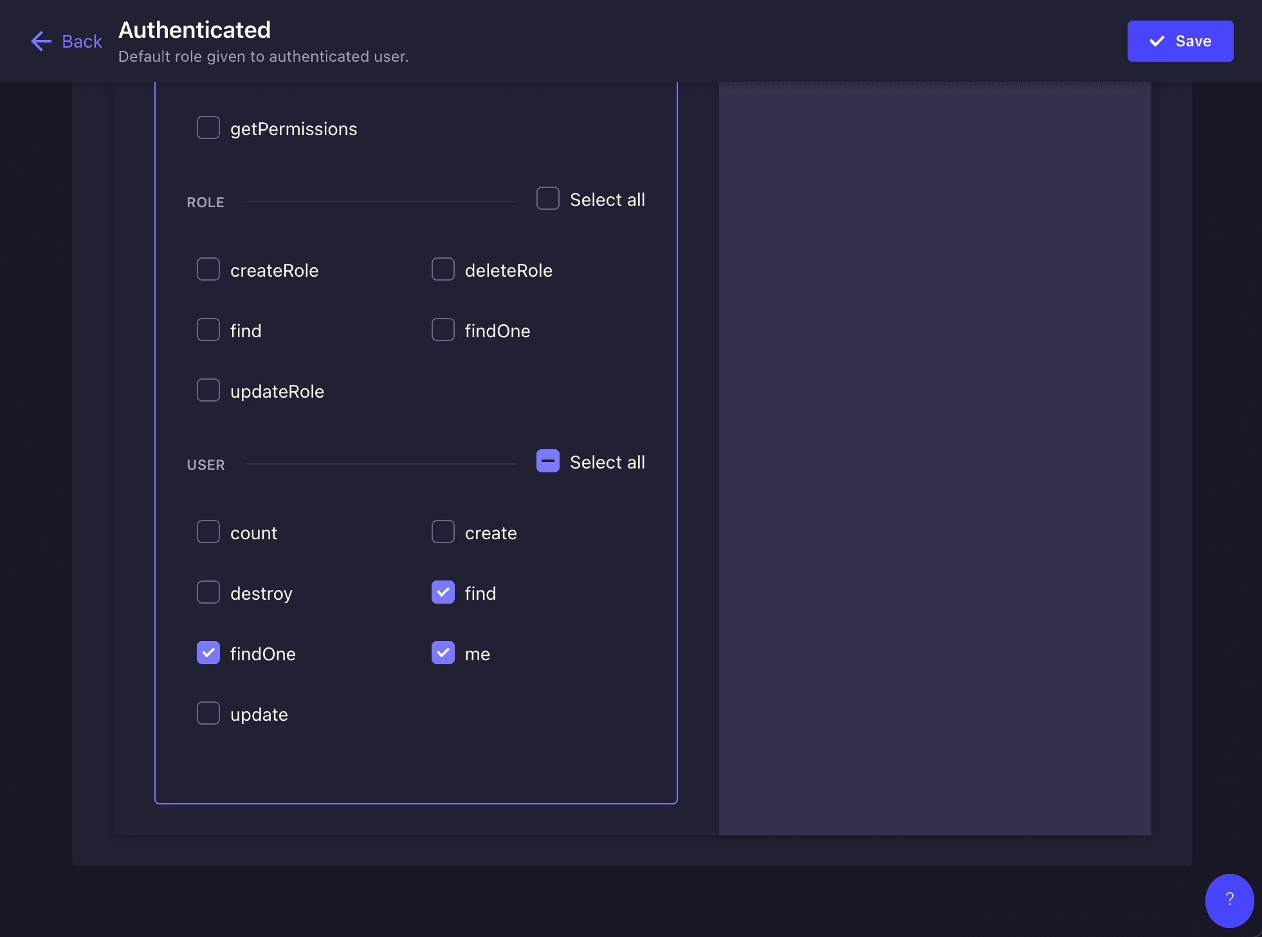Enable the getPermissions checkbox
Screen dimensions: 1262x937
[x=208, y=127]
